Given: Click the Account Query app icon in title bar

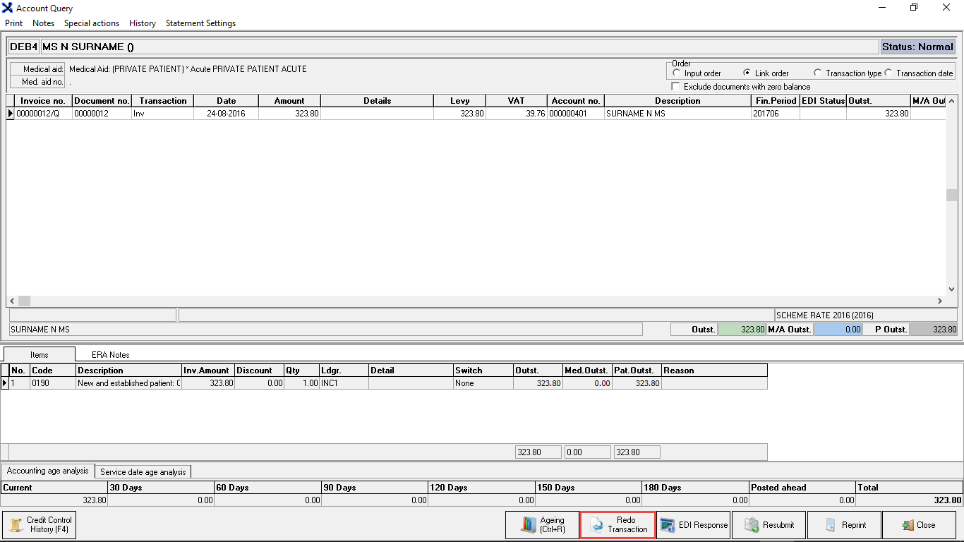Looking at the screenshot, I should [x=8, y=8].
